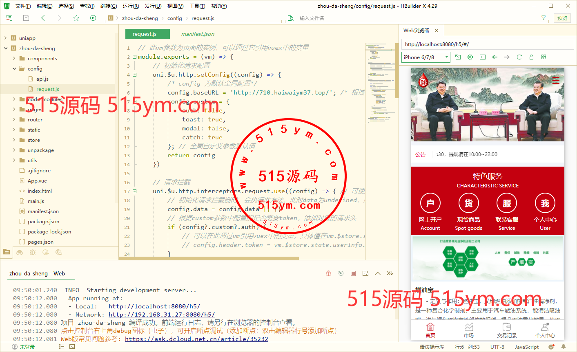Toggle code folding on line 4
The height and width of the screenshot is (352, 577).
click(x=134, y=75)
